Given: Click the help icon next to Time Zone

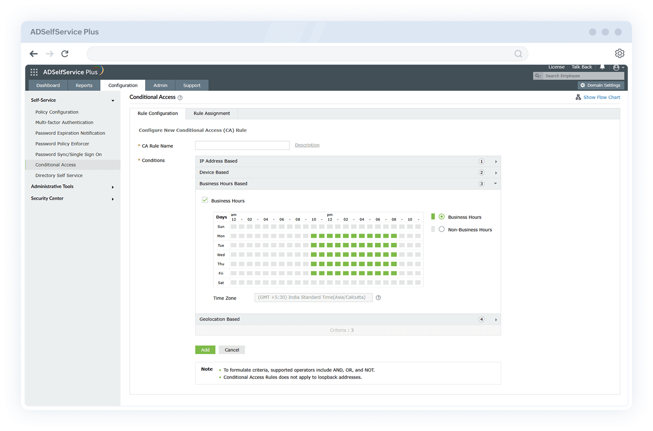Looking at the screenshot, I should click(x=378, y=297).
